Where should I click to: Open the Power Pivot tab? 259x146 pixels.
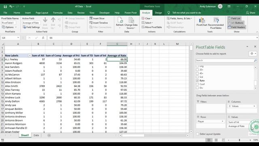click(130, 13)
